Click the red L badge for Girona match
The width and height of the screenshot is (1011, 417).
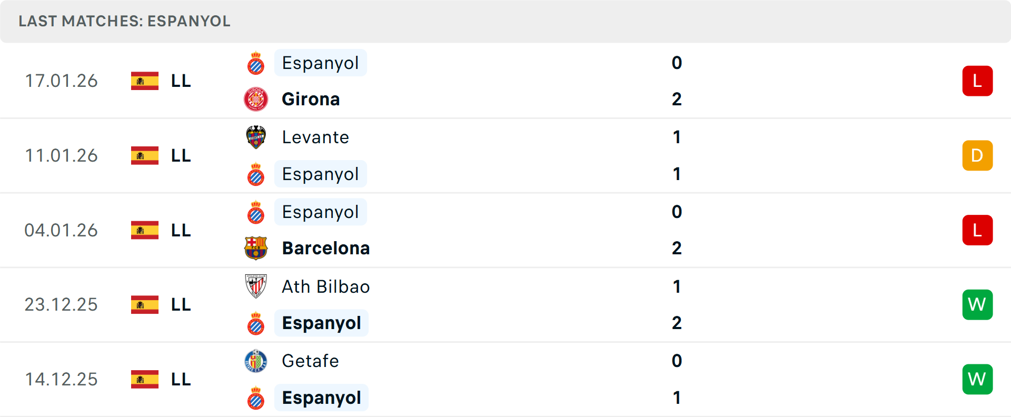(977, 81)
